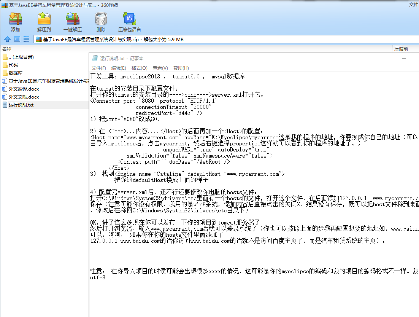This screenshot has width=419, height=317.
Task: Click the 360压缩 app icon in title bar
Action: click(x=5, y=5)
